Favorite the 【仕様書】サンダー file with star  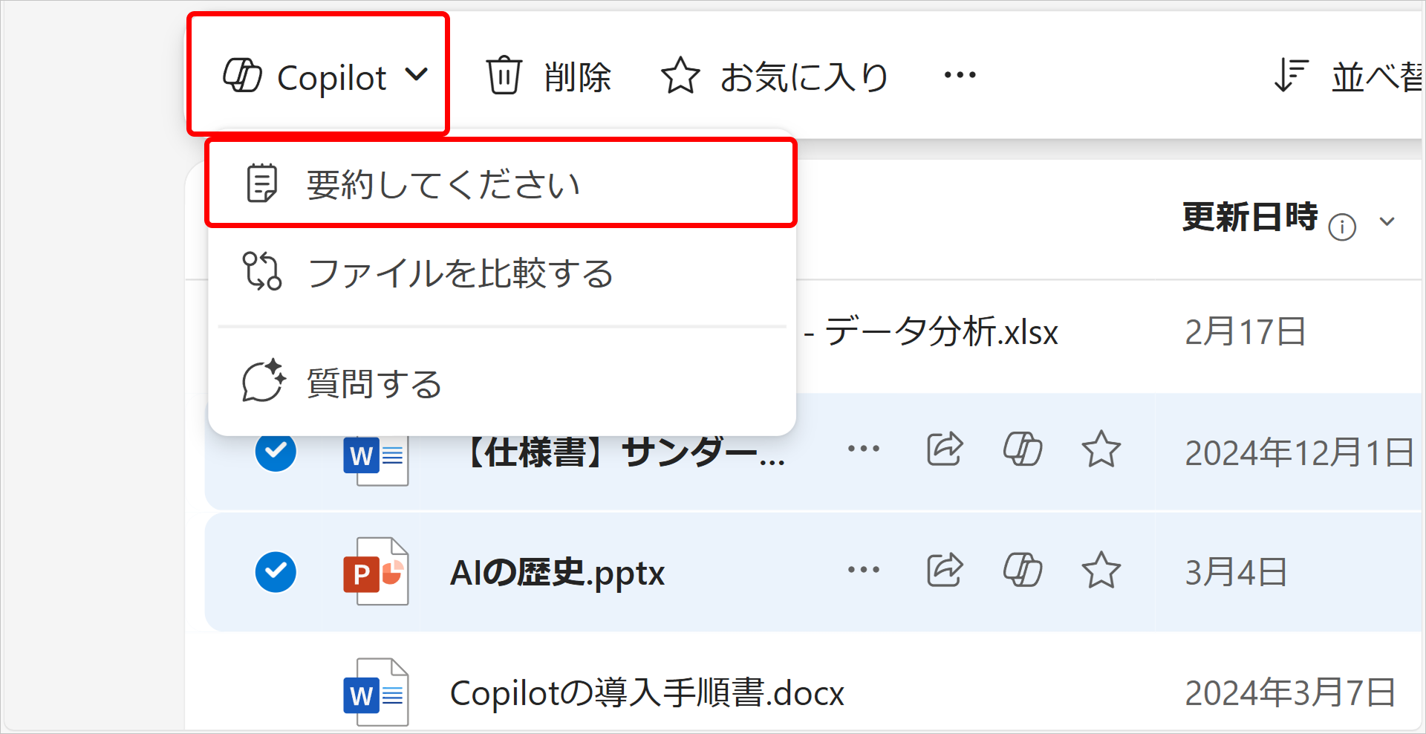click(x=1101, y=449)
